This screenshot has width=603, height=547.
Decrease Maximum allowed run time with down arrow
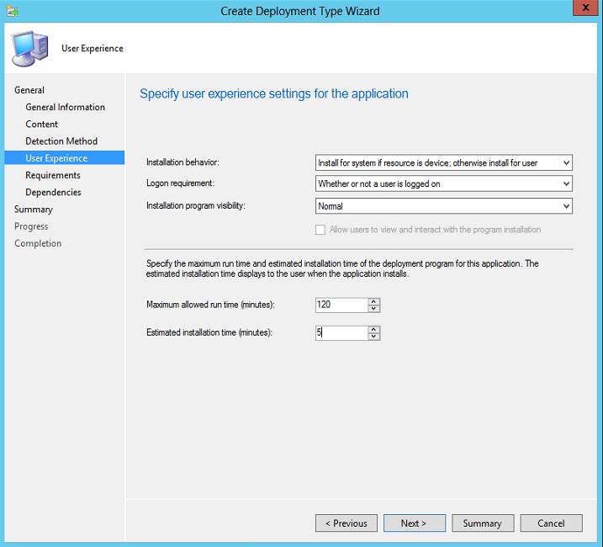pos(373,308)
